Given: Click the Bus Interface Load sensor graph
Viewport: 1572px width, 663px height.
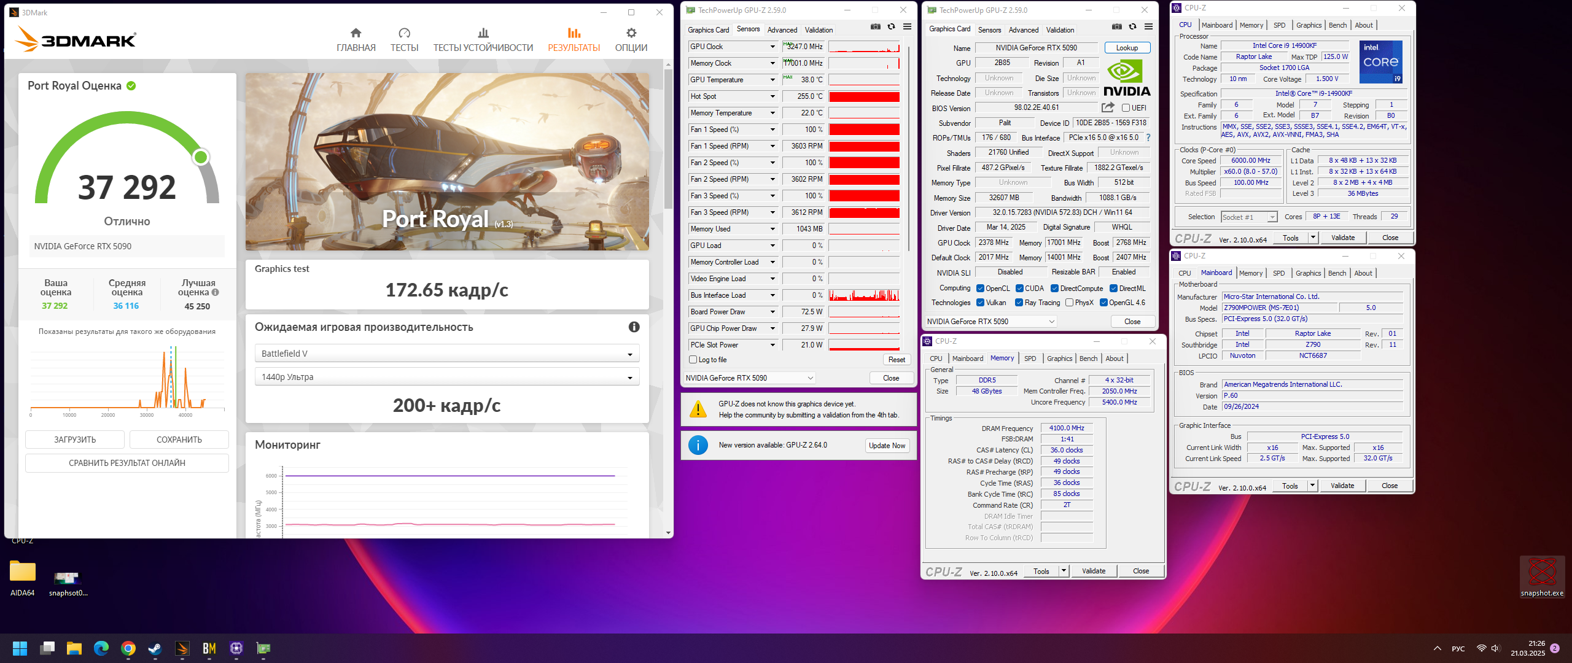Looking at the screenshot, I should (x=864, y=295).
